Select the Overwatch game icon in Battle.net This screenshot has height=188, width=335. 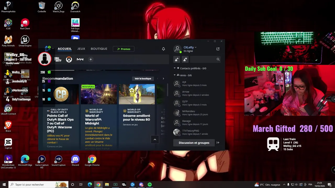pyautogui.click(x=69, y=60)
